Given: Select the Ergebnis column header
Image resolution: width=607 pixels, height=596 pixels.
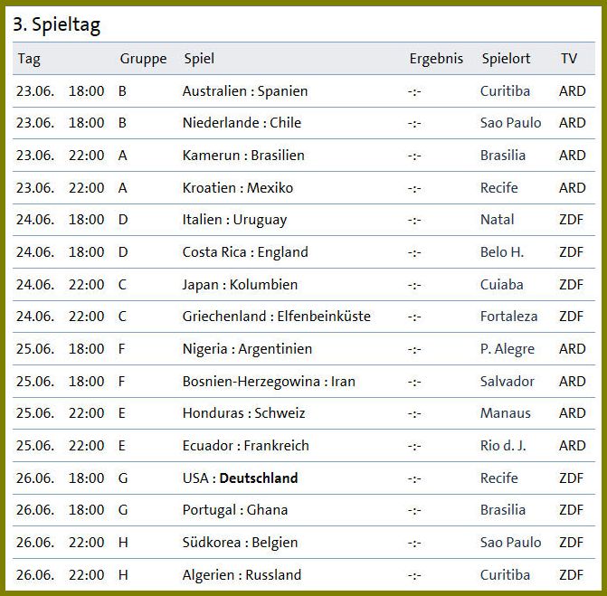Looking at the screenshot, I should (x=436, y=59).
